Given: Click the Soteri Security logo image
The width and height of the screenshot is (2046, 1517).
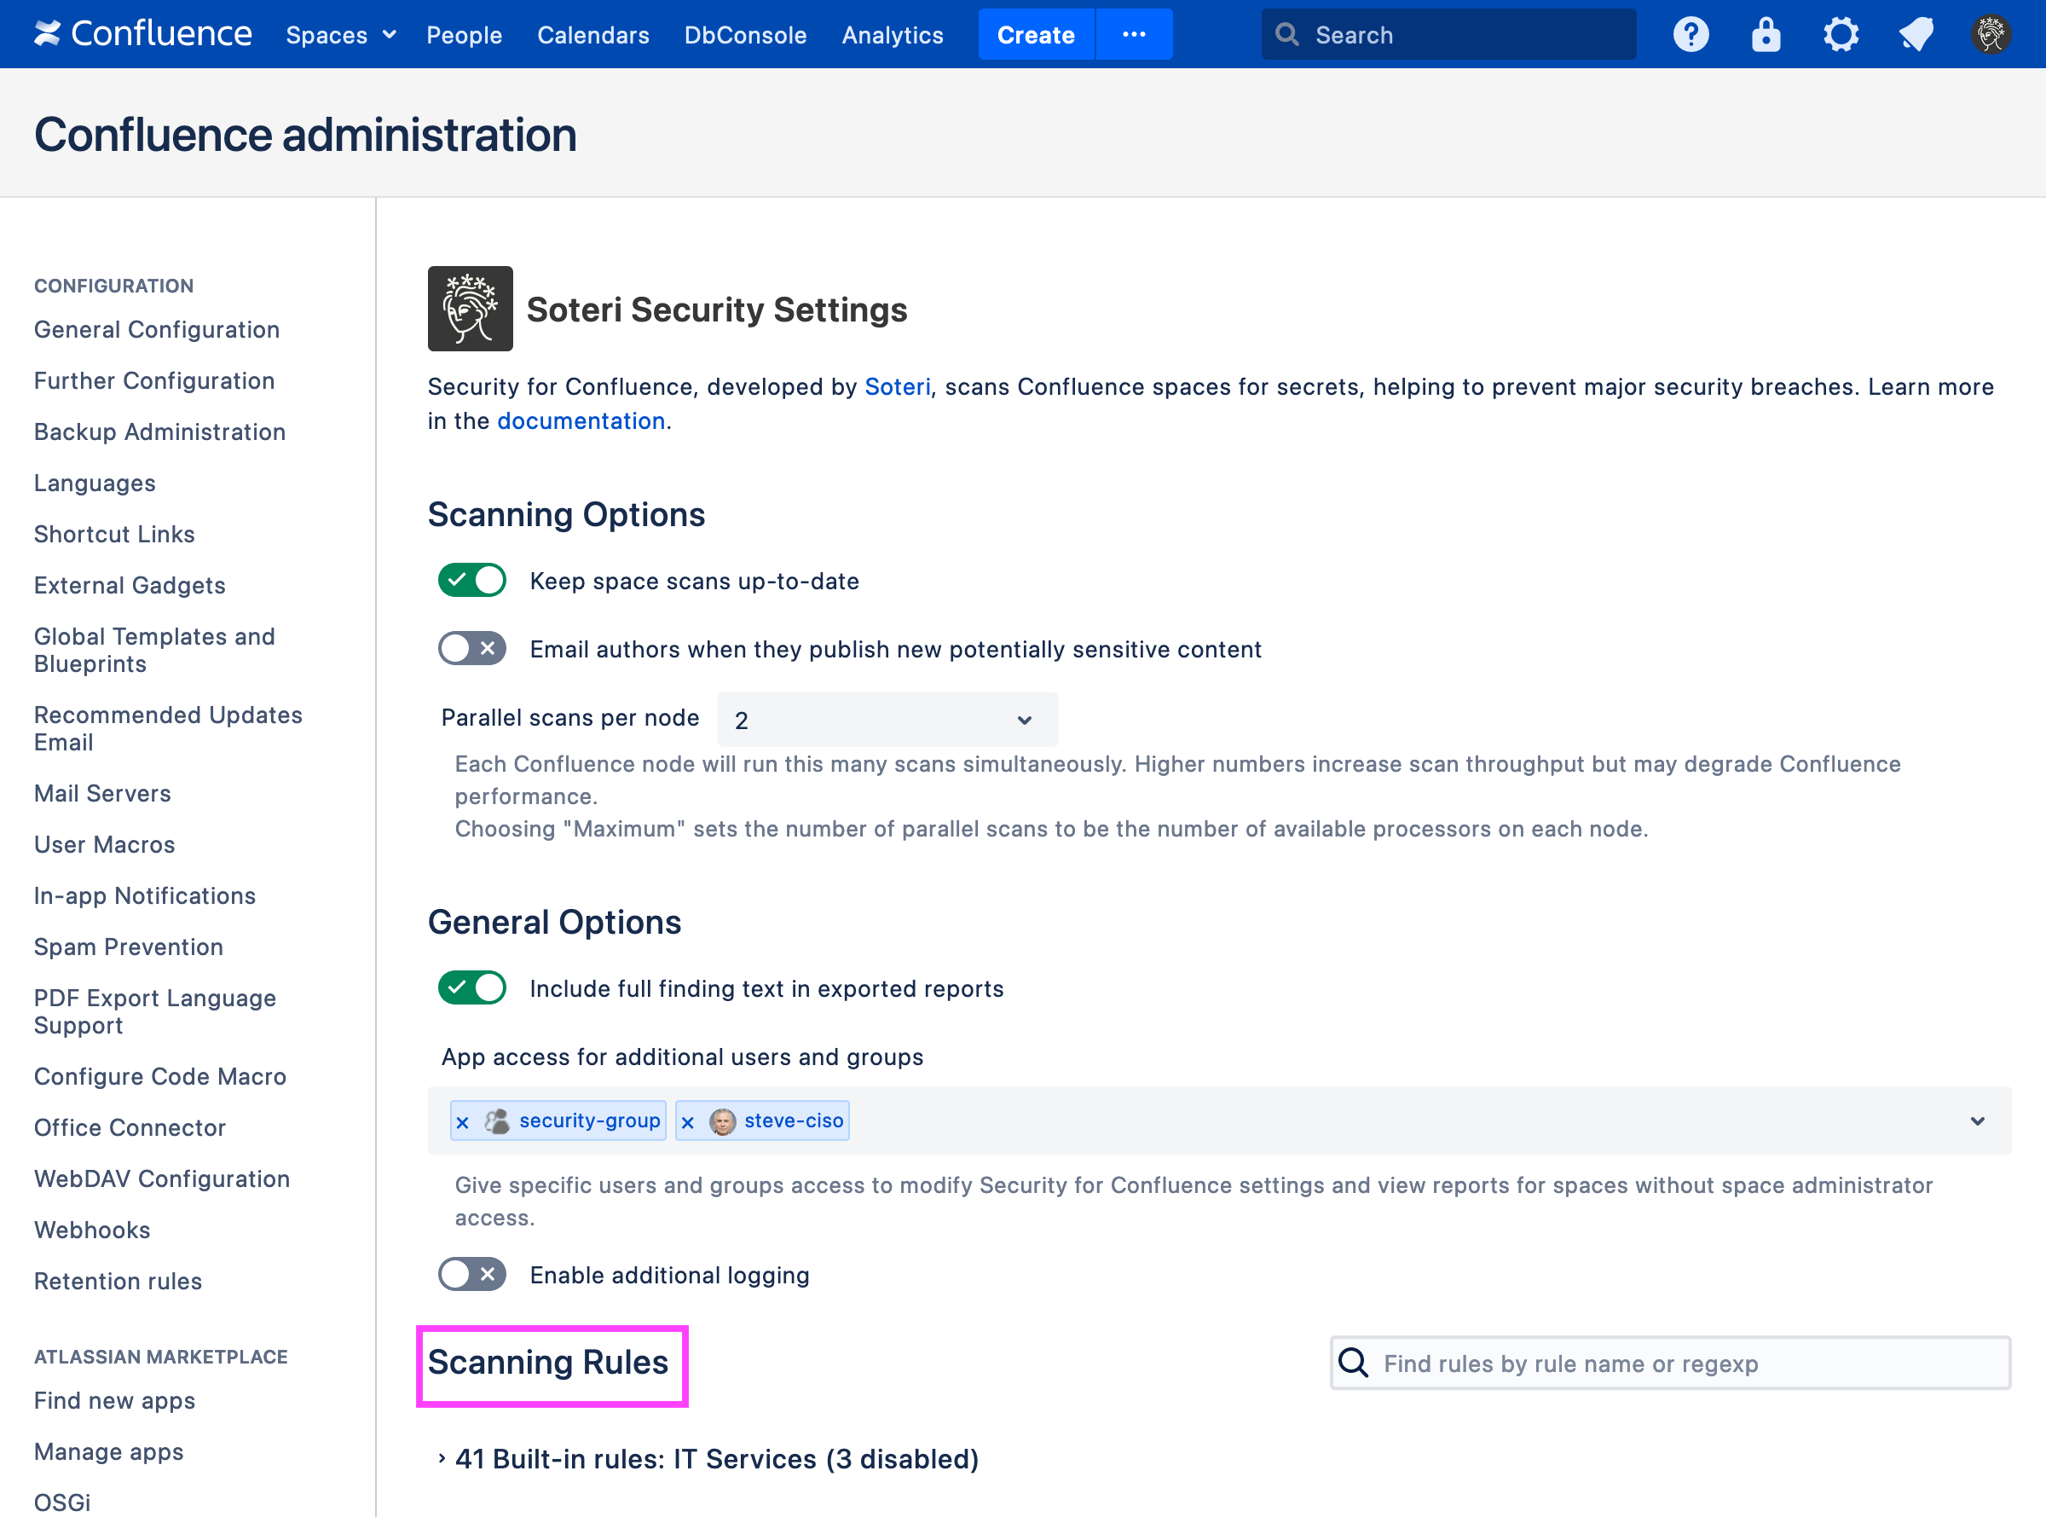Looking at the screenshot, I should point(470,309).
